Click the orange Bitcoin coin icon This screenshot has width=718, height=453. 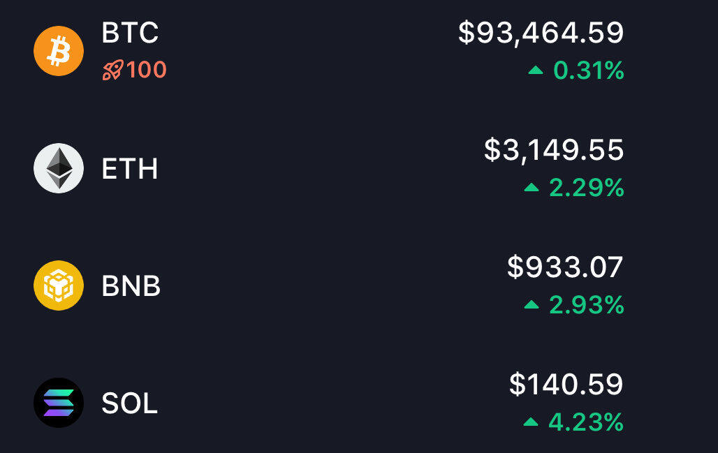point(59,51)
